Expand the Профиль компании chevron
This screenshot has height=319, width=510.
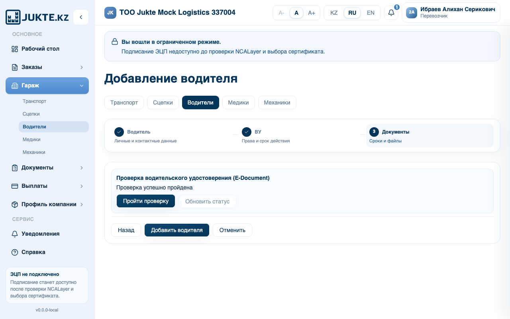(x=82, y=205)
